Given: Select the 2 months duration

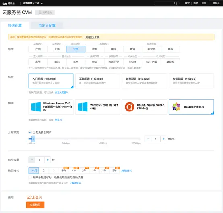Looking at the screenshot, I should coord(43,171).
